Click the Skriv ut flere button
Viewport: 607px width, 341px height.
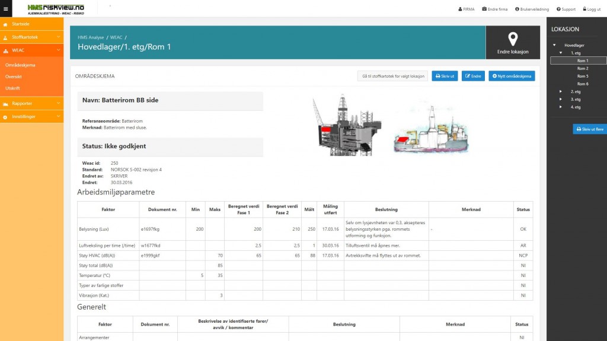(589, 129)
